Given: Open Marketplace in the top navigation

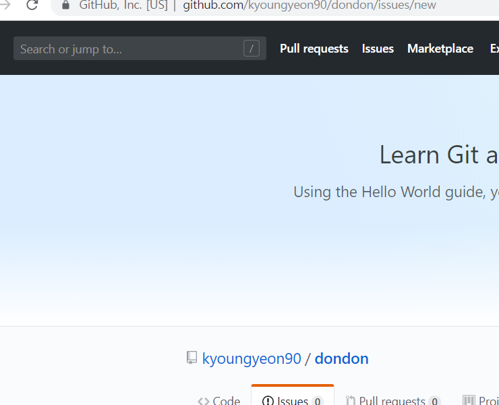Looking at the screenshot, I should 440,49.
